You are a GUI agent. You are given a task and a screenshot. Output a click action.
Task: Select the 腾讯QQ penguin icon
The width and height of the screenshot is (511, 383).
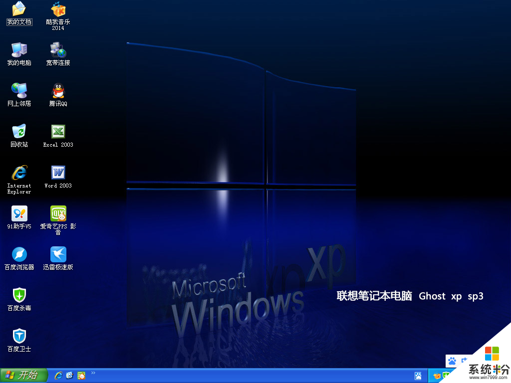coord(58,91)
